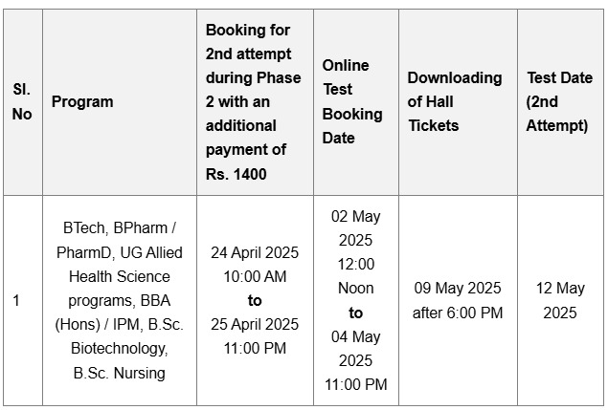Click the "12:00 Noon" time text

[x=356, y=275]
